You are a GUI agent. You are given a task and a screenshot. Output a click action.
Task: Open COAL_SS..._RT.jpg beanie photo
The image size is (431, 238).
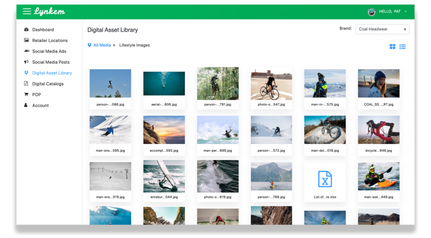(378, 83)
